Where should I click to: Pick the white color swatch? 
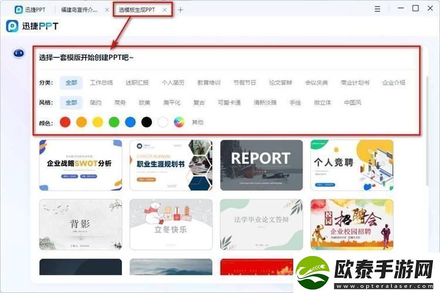pyautogui.click(x=163, y=122)
